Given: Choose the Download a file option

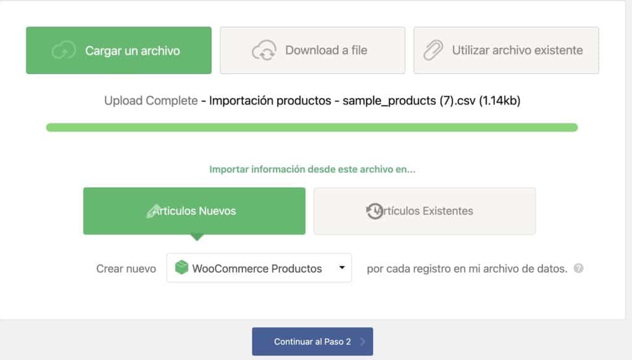Looking at the screenshot, I should (x=312, y=51).
